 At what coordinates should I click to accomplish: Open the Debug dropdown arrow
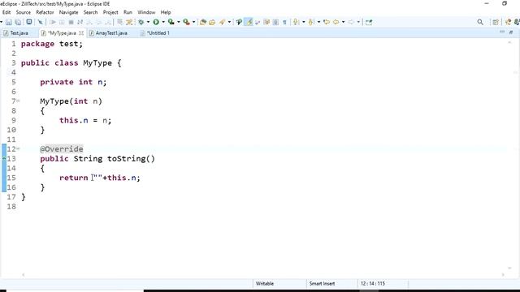click(148, 22)
